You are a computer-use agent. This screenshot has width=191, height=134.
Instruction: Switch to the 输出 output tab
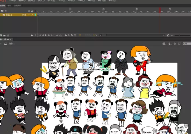pos(9,6)
